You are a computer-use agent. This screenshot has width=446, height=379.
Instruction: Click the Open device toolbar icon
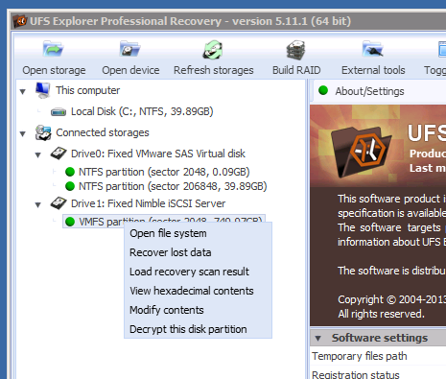pos(130,49)
